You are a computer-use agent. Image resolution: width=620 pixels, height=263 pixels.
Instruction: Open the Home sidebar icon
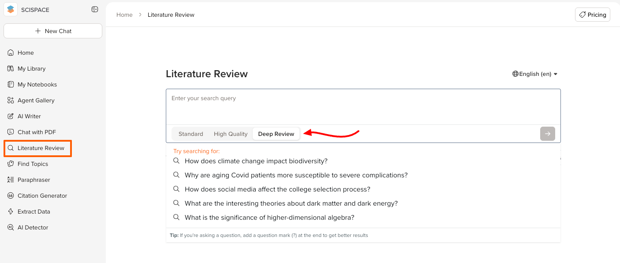(11, 53)
